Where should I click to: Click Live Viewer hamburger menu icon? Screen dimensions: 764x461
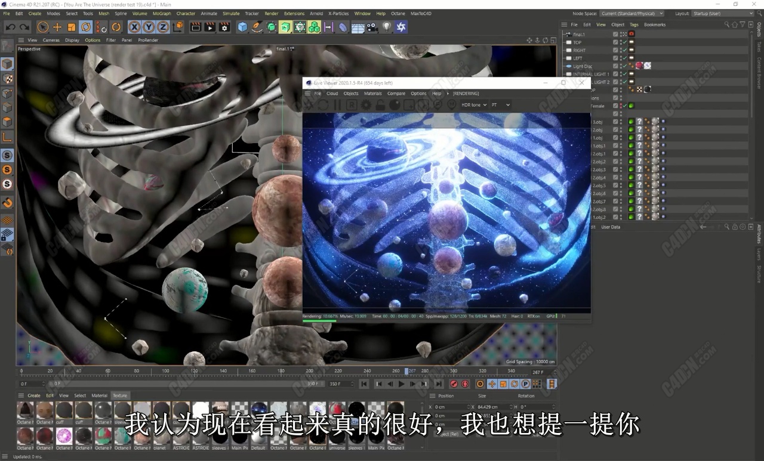pos(308,94)
